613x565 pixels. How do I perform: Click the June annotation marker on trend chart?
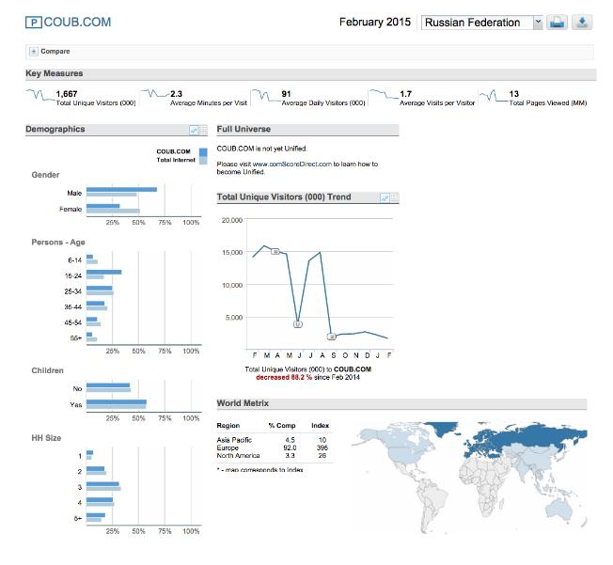click(298, 323)
